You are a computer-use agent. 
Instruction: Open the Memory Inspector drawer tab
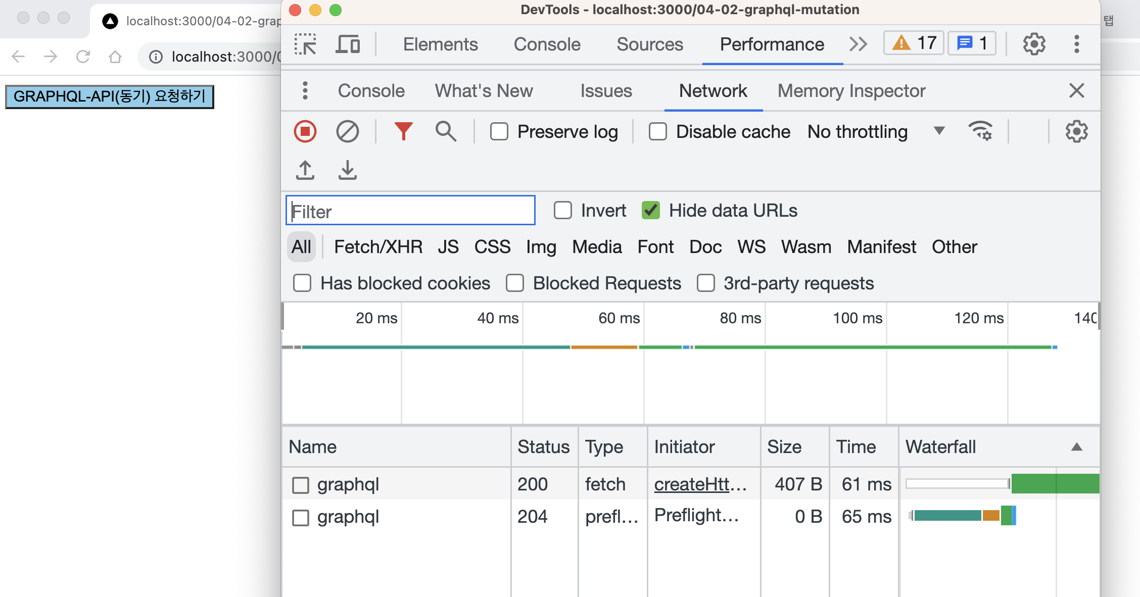pyautogui.click(x=851, y=91)
